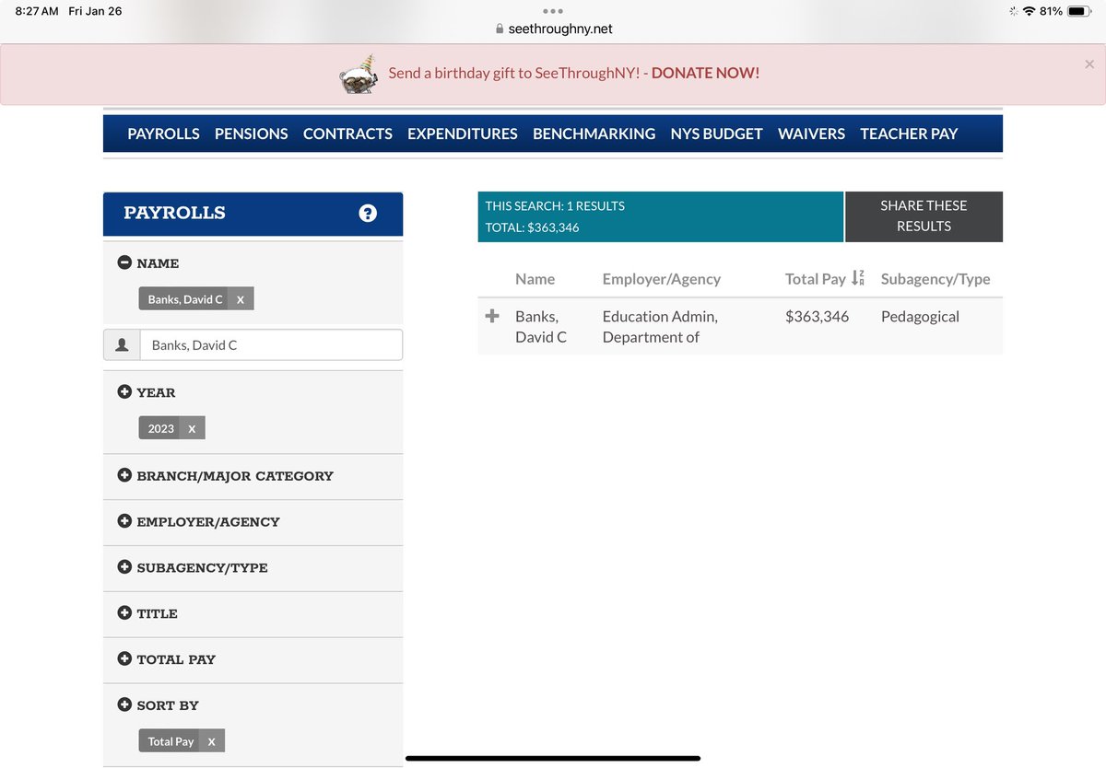This screenshot has height=768, width=1106.
Task: Click the THIS SEARCH: 1 RESULTS summary
Action: click(x=555, y=205)
